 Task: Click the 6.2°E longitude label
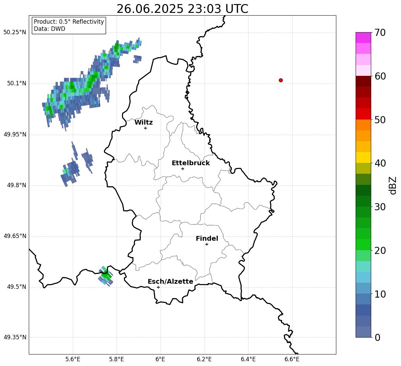click(x=204, y=359)
